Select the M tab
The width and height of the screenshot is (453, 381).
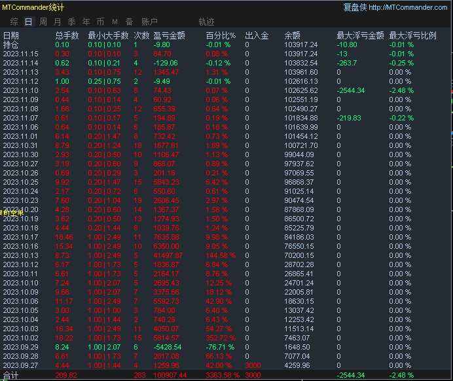click(x=115, y=22)
